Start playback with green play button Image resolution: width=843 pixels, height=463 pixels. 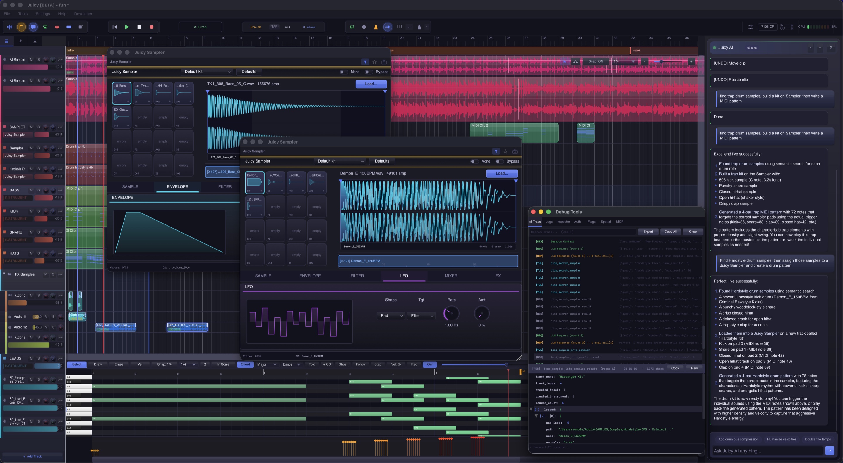tap(127, 27)
